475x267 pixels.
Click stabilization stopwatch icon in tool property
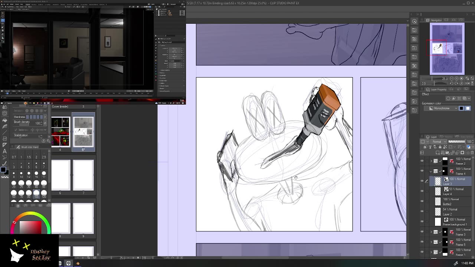point(43,141)
